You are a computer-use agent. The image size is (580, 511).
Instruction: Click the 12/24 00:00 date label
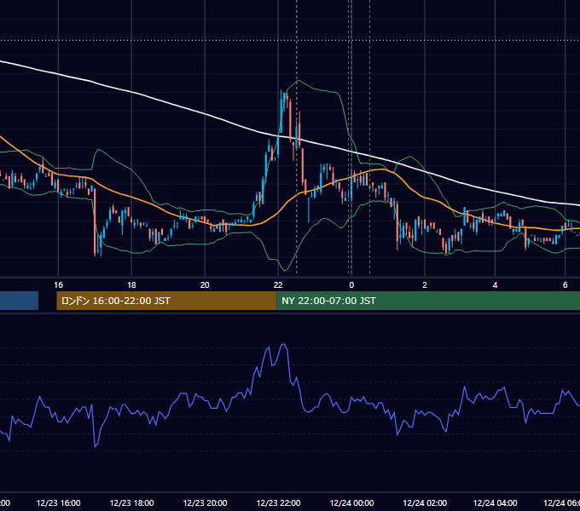351,502
